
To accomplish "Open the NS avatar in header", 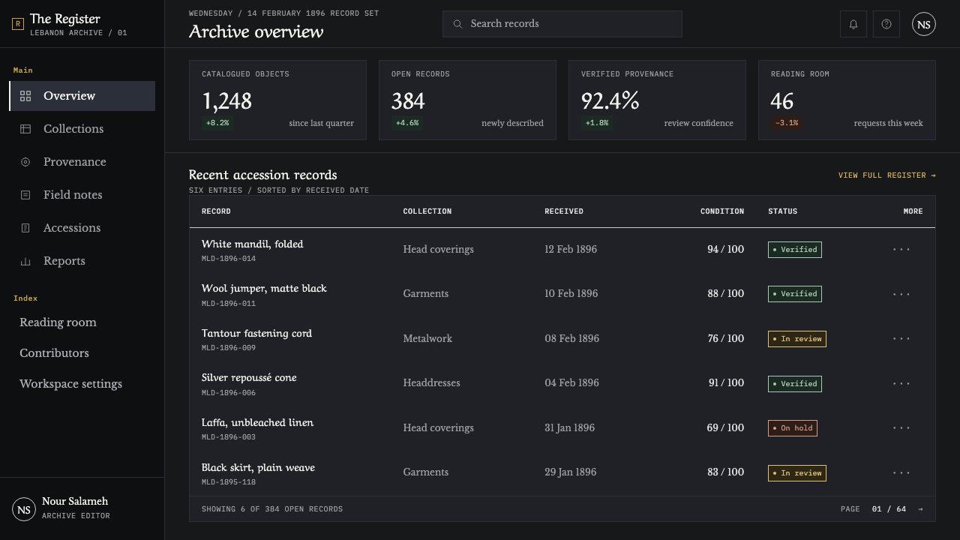I will (924, 24).
